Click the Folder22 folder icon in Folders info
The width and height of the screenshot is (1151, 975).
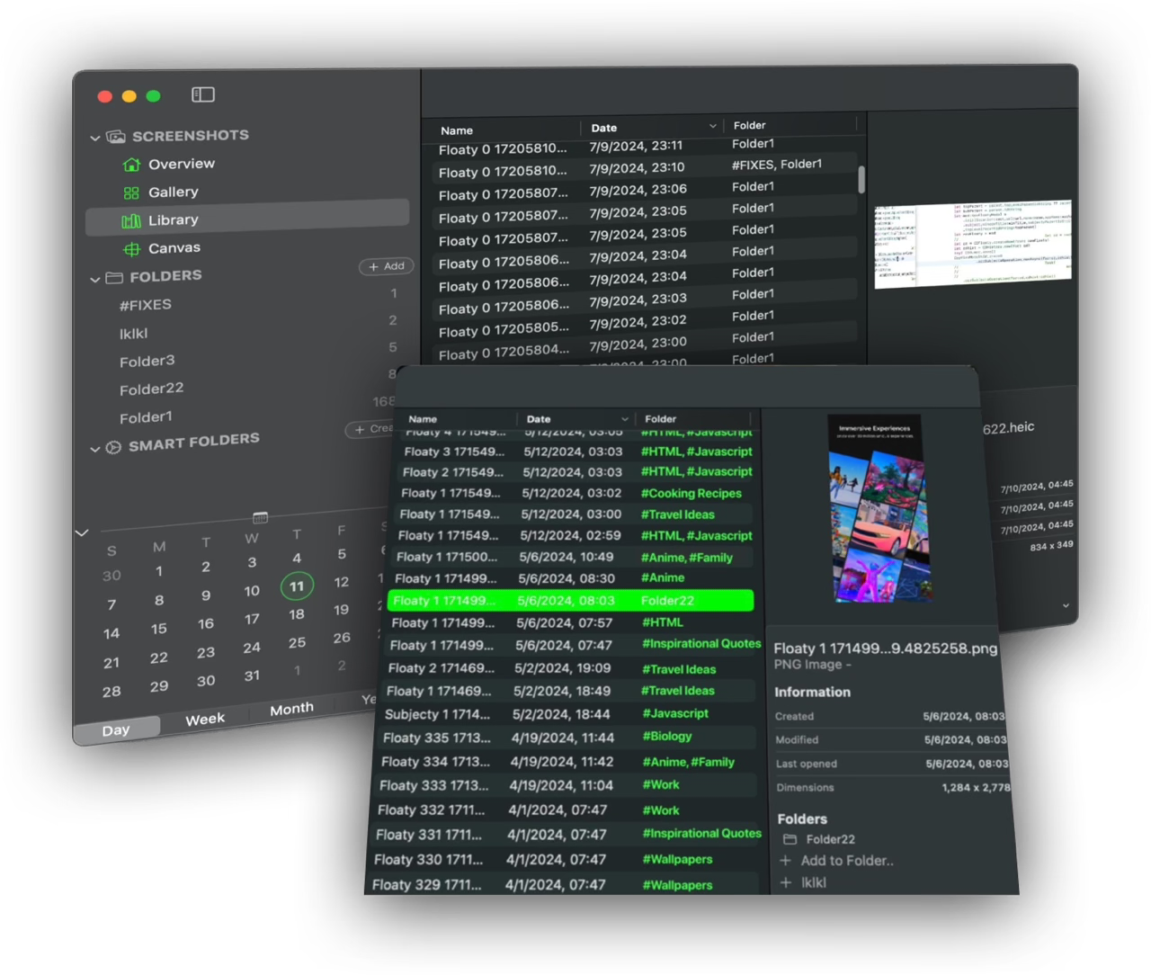click(790, 839)
